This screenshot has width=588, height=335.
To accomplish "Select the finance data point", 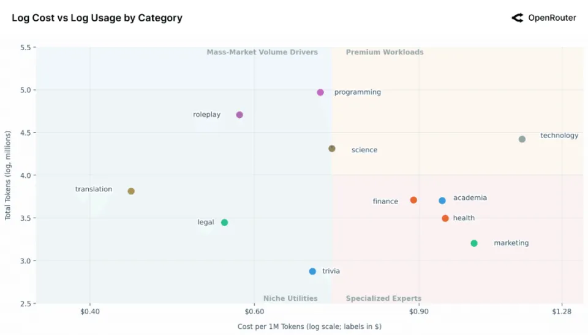I will [x=413, y=200].
